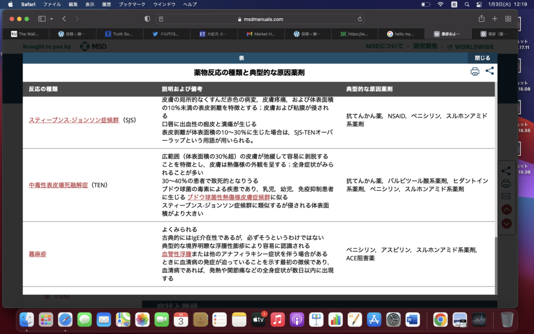The width and height of the screenshot is (534, 334).
Task: Open a new tab with the plus button
Action: point(494,19)
